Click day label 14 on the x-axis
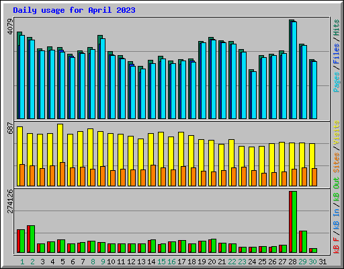The width and height of the screenshot is (344, 269). [151, 262]
